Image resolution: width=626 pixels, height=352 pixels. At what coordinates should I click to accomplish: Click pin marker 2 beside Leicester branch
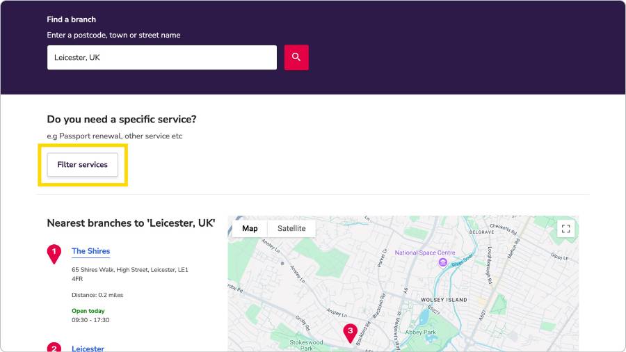pyautogui.click(x=54, y=348)
